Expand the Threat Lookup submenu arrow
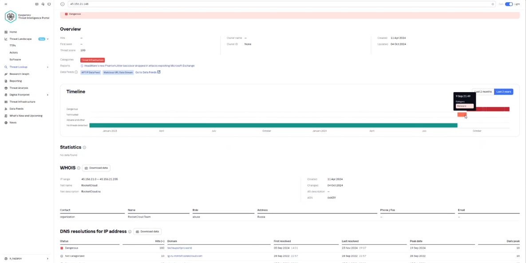Viewport: 526px width, 263px height. tap(47, 67)
